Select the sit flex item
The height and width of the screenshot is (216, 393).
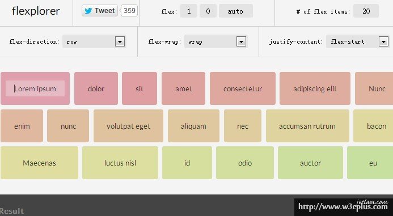(x=140, y=88)
